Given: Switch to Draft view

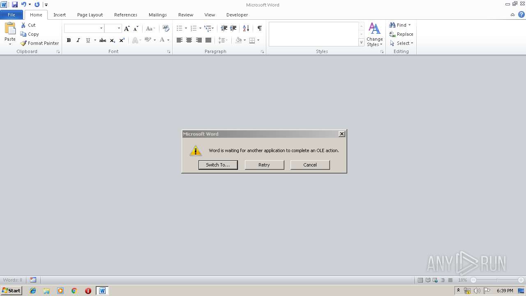Looking at the screenshot, I should pos(450,280).
